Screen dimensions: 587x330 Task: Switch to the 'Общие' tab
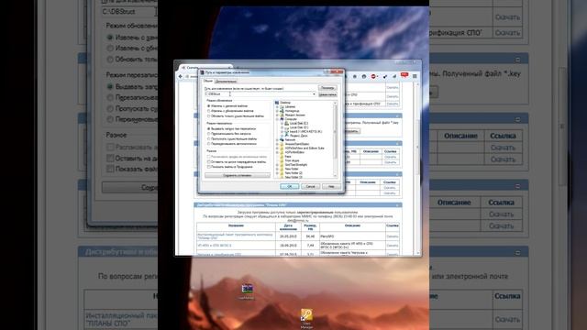pos(208,81)
